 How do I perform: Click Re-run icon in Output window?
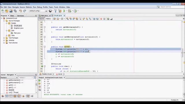(40, 80)
